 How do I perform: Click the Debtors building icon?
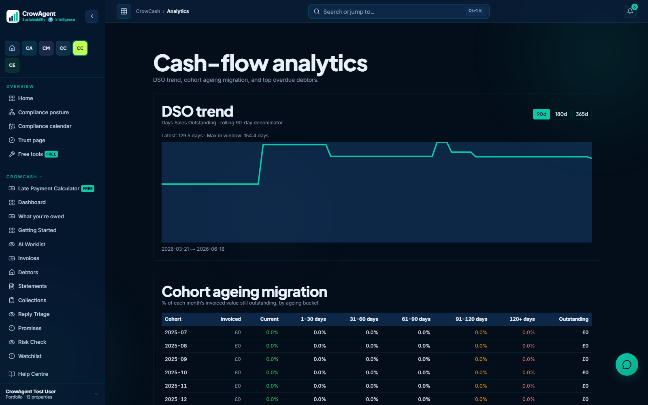pos(12,272)
